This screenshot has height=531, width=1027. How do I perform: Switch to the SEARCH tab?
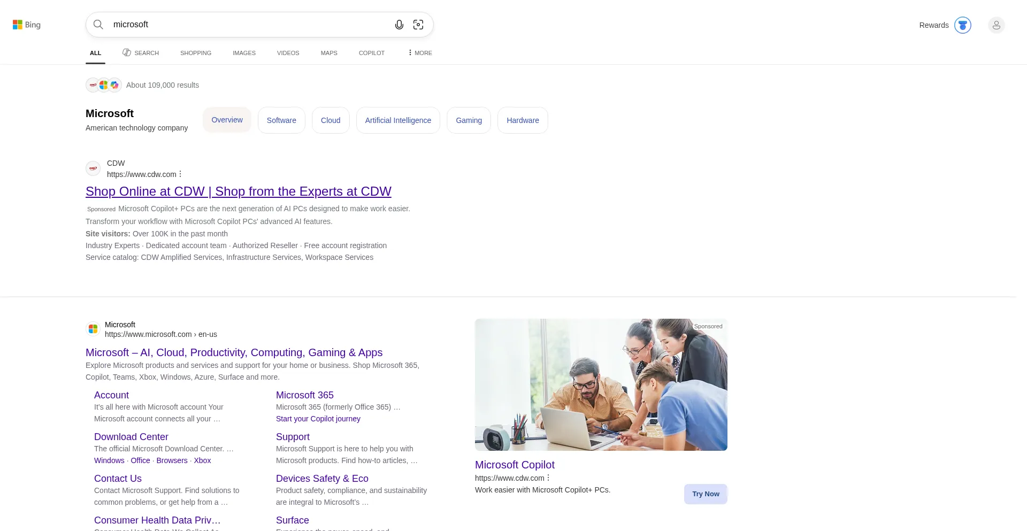141,53
